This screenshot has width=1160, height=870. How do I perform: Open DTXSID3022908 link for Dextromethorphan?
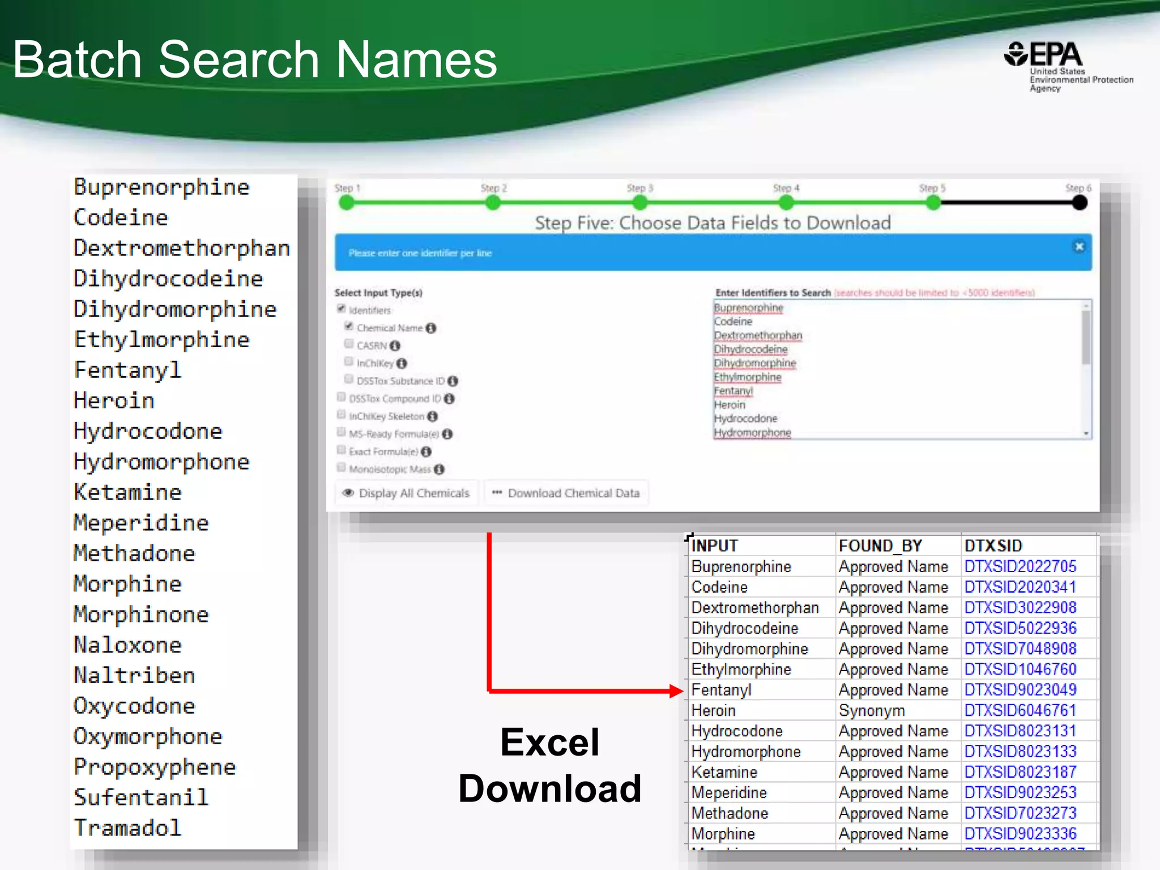click(1020, 607)
